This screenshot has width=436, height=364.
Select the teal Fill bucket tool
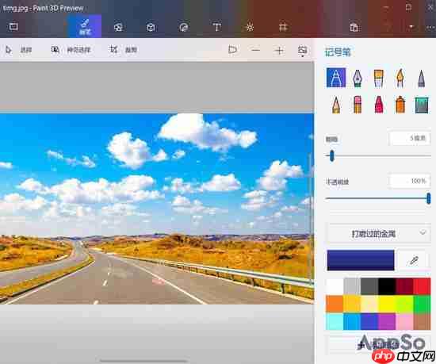point(421,105)
